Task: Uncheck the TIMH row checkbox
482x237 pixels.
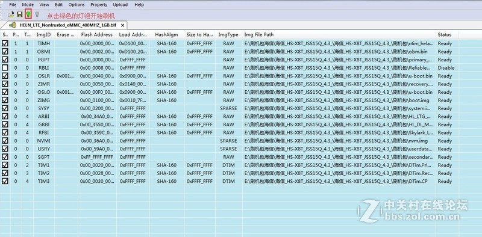Action: tap(5, 43)
